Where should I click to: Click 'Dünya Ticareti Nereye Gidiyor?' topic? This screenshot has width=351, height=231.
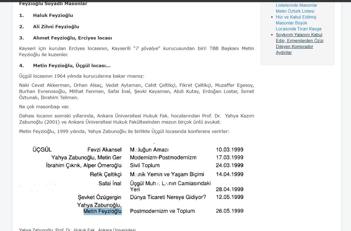pyautogui.click(x=168, y=197)
